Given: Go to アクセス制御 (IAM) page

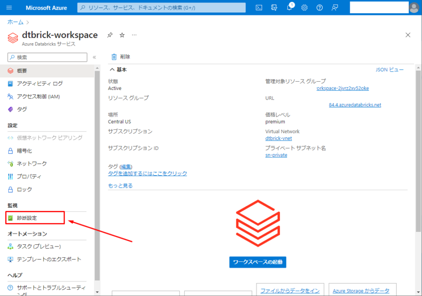Looking at the screenshot, I should (38, 96).
